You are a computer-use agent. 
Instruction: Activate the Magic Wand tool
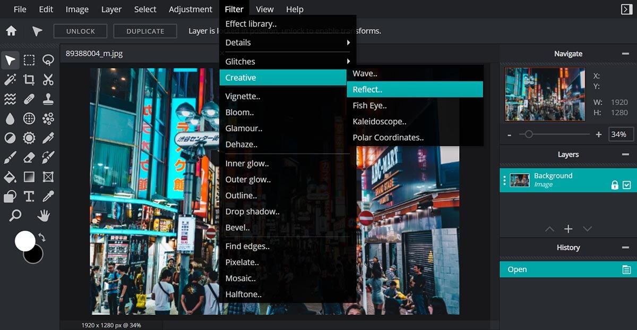tap(10, 79)
